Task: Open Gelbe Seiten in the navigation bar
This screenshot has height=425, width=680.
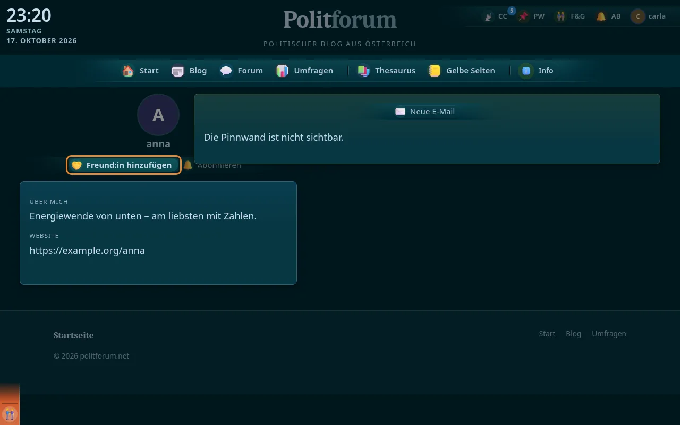Action: point(470,71)
